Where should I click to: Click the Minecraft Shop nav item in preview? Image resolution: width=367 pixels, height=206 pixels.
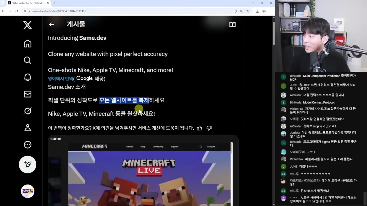pos(143,147)
